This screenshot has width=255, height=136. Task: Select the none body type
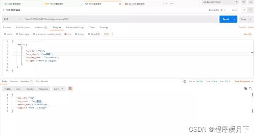(8, 34)
